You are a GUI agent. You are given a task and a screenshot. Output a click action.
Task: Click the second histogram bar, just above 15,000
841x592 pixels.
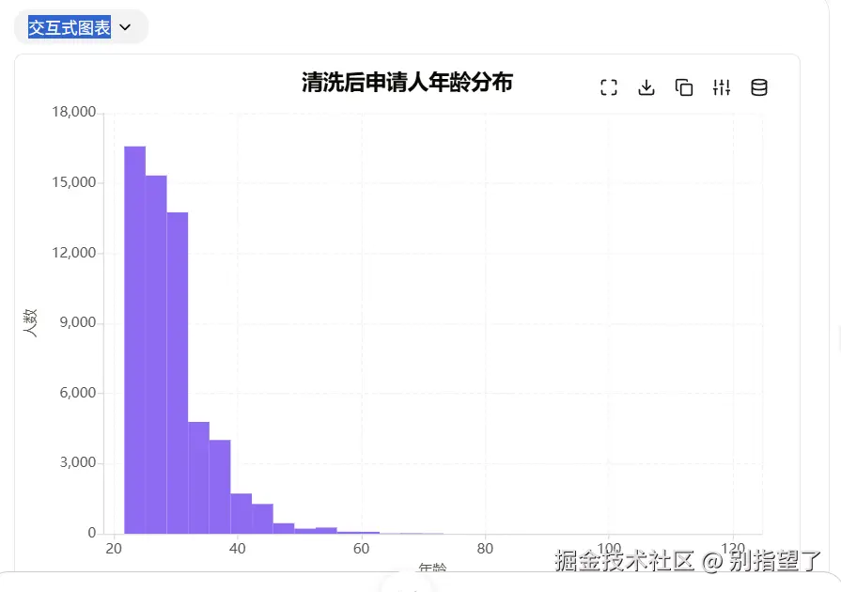point(156,354)
